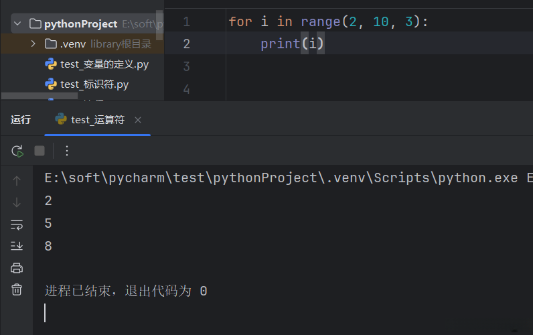Select test_标识符.py in the project tree
Screen dimensions: 533x335
(94, 84)
